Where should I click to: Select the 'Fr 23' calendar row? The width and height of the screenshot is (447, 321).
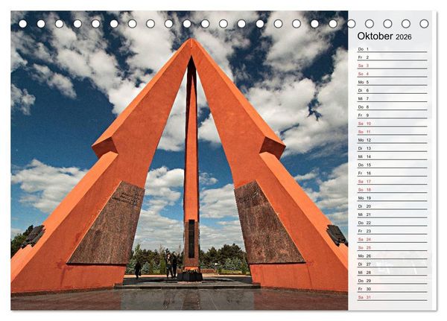click(x=393, y=231)
